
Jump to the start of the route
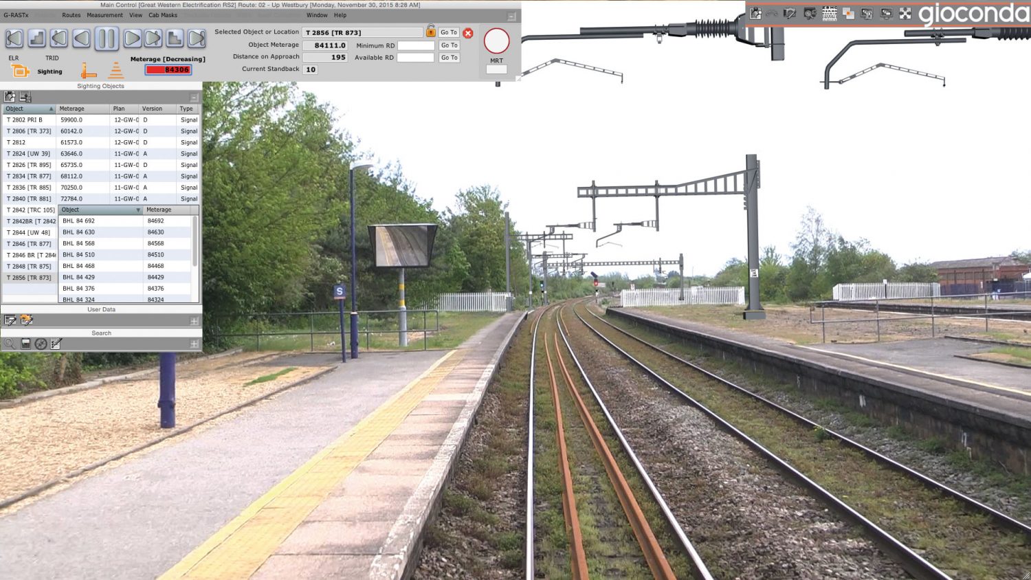pos(14,38)
